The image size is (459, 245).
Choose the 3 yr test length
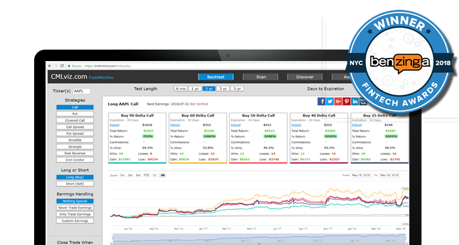point(223,89)
